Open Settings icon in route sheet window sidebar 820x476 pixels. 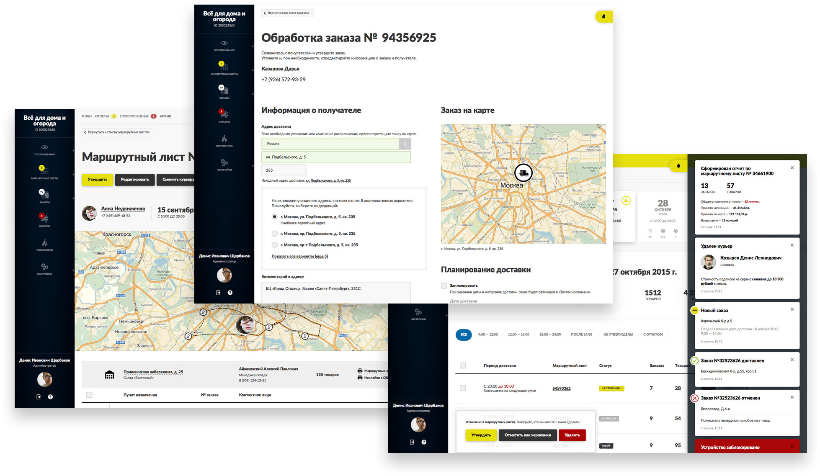44,267
